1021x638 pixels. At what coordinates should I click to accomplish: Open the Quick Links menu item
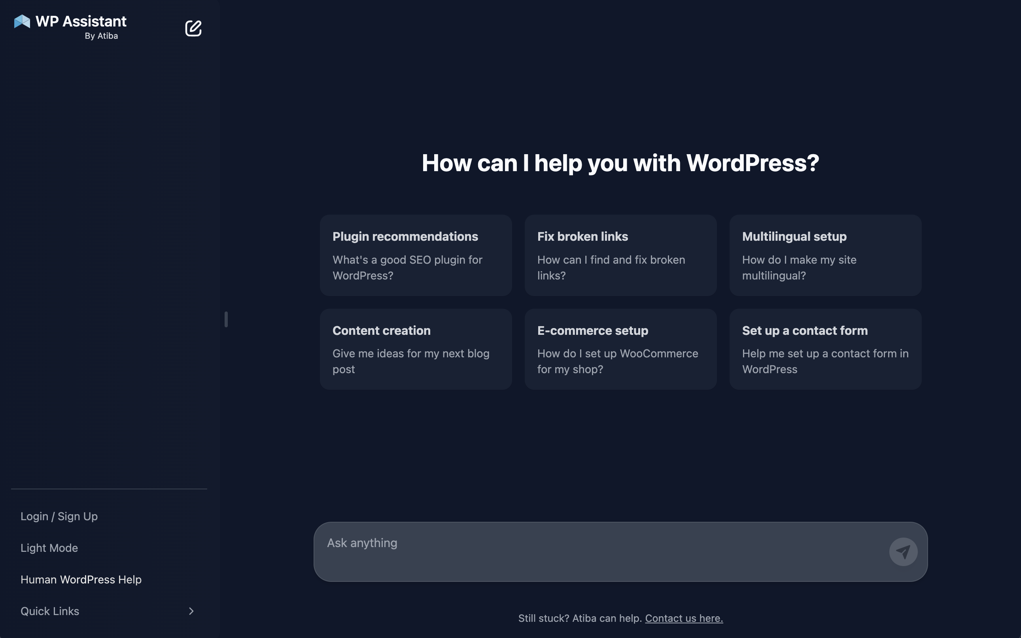pos(50,611)
